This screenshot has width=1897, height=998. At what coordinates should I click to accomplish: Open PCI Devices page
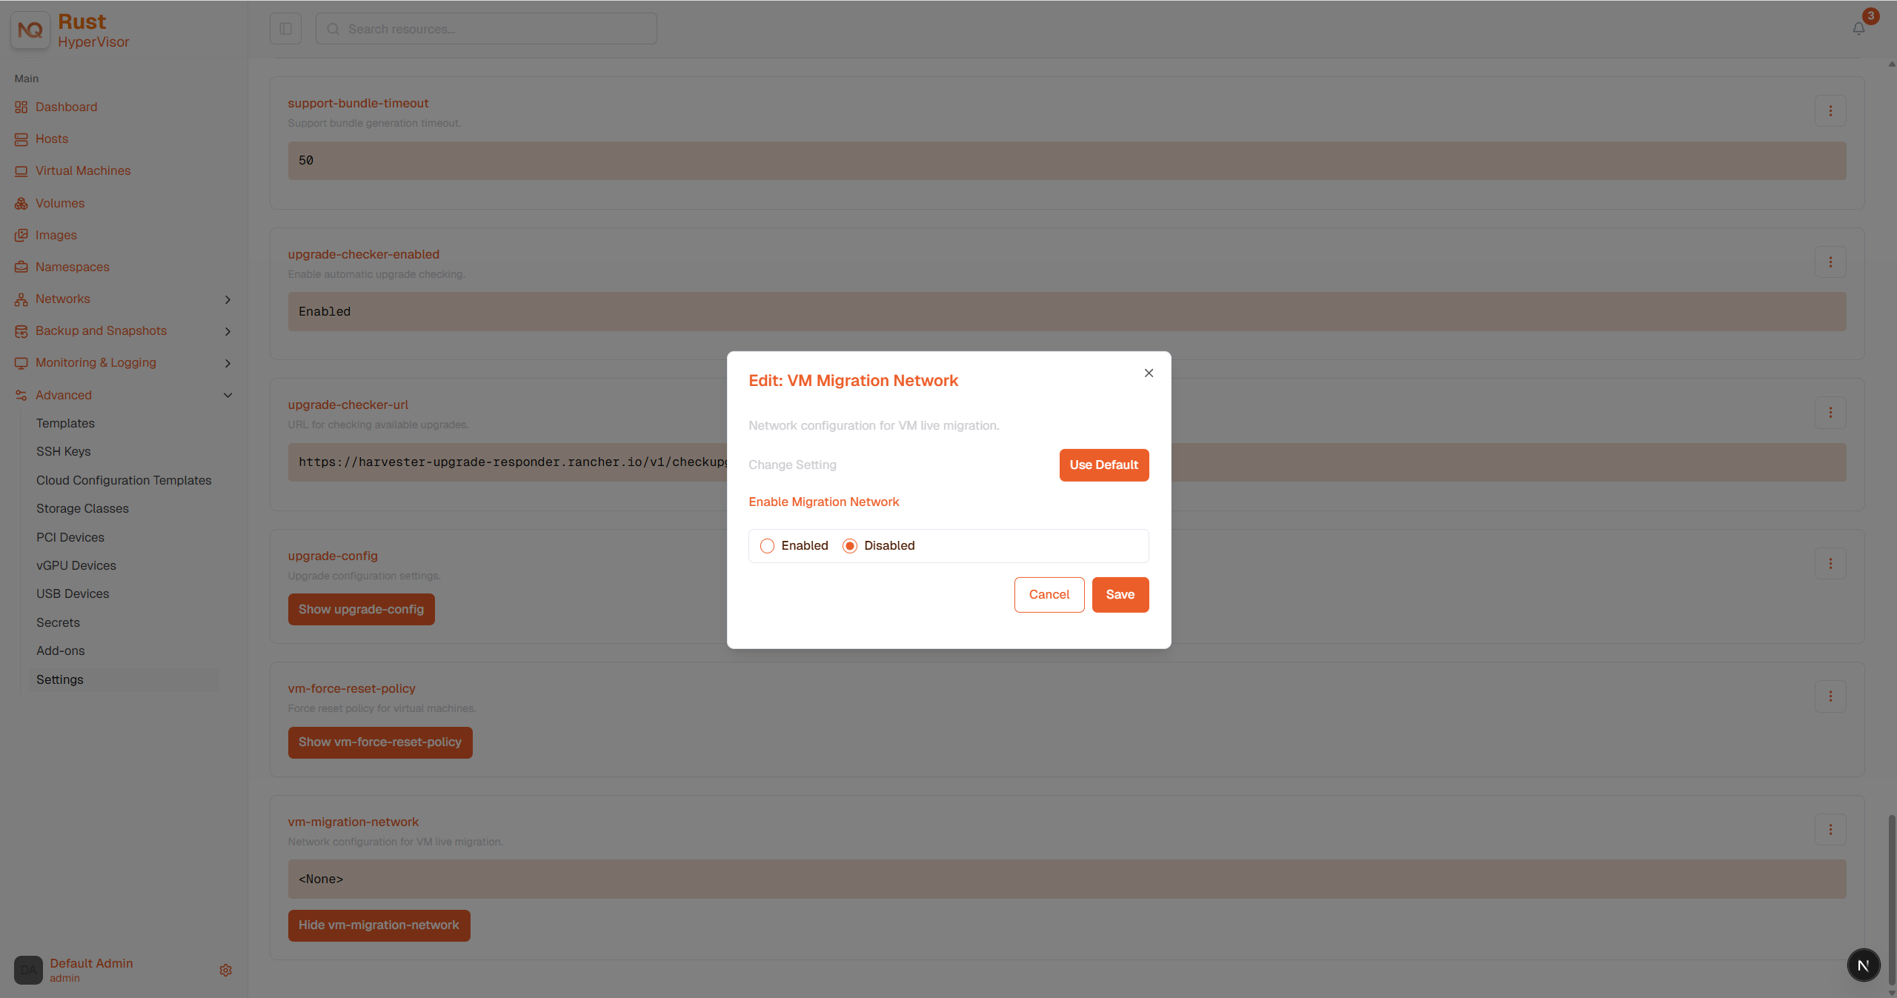click(x=70, y=537)
